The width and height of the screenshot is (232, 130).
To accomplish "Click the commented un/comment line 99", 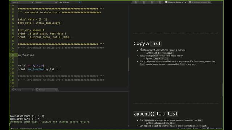I will coord(61,48).
